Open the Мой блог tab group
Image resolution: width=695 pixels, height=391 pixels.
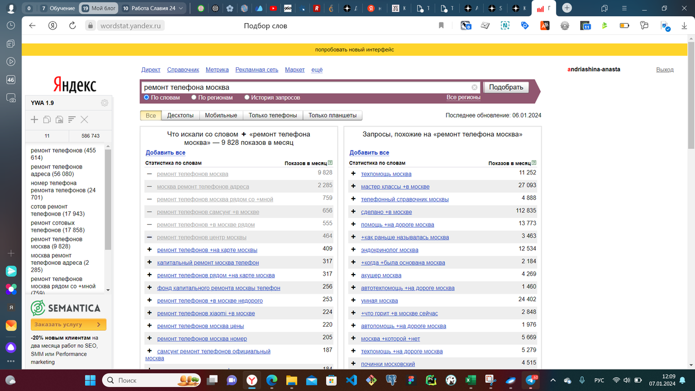[x=97, y=9]
